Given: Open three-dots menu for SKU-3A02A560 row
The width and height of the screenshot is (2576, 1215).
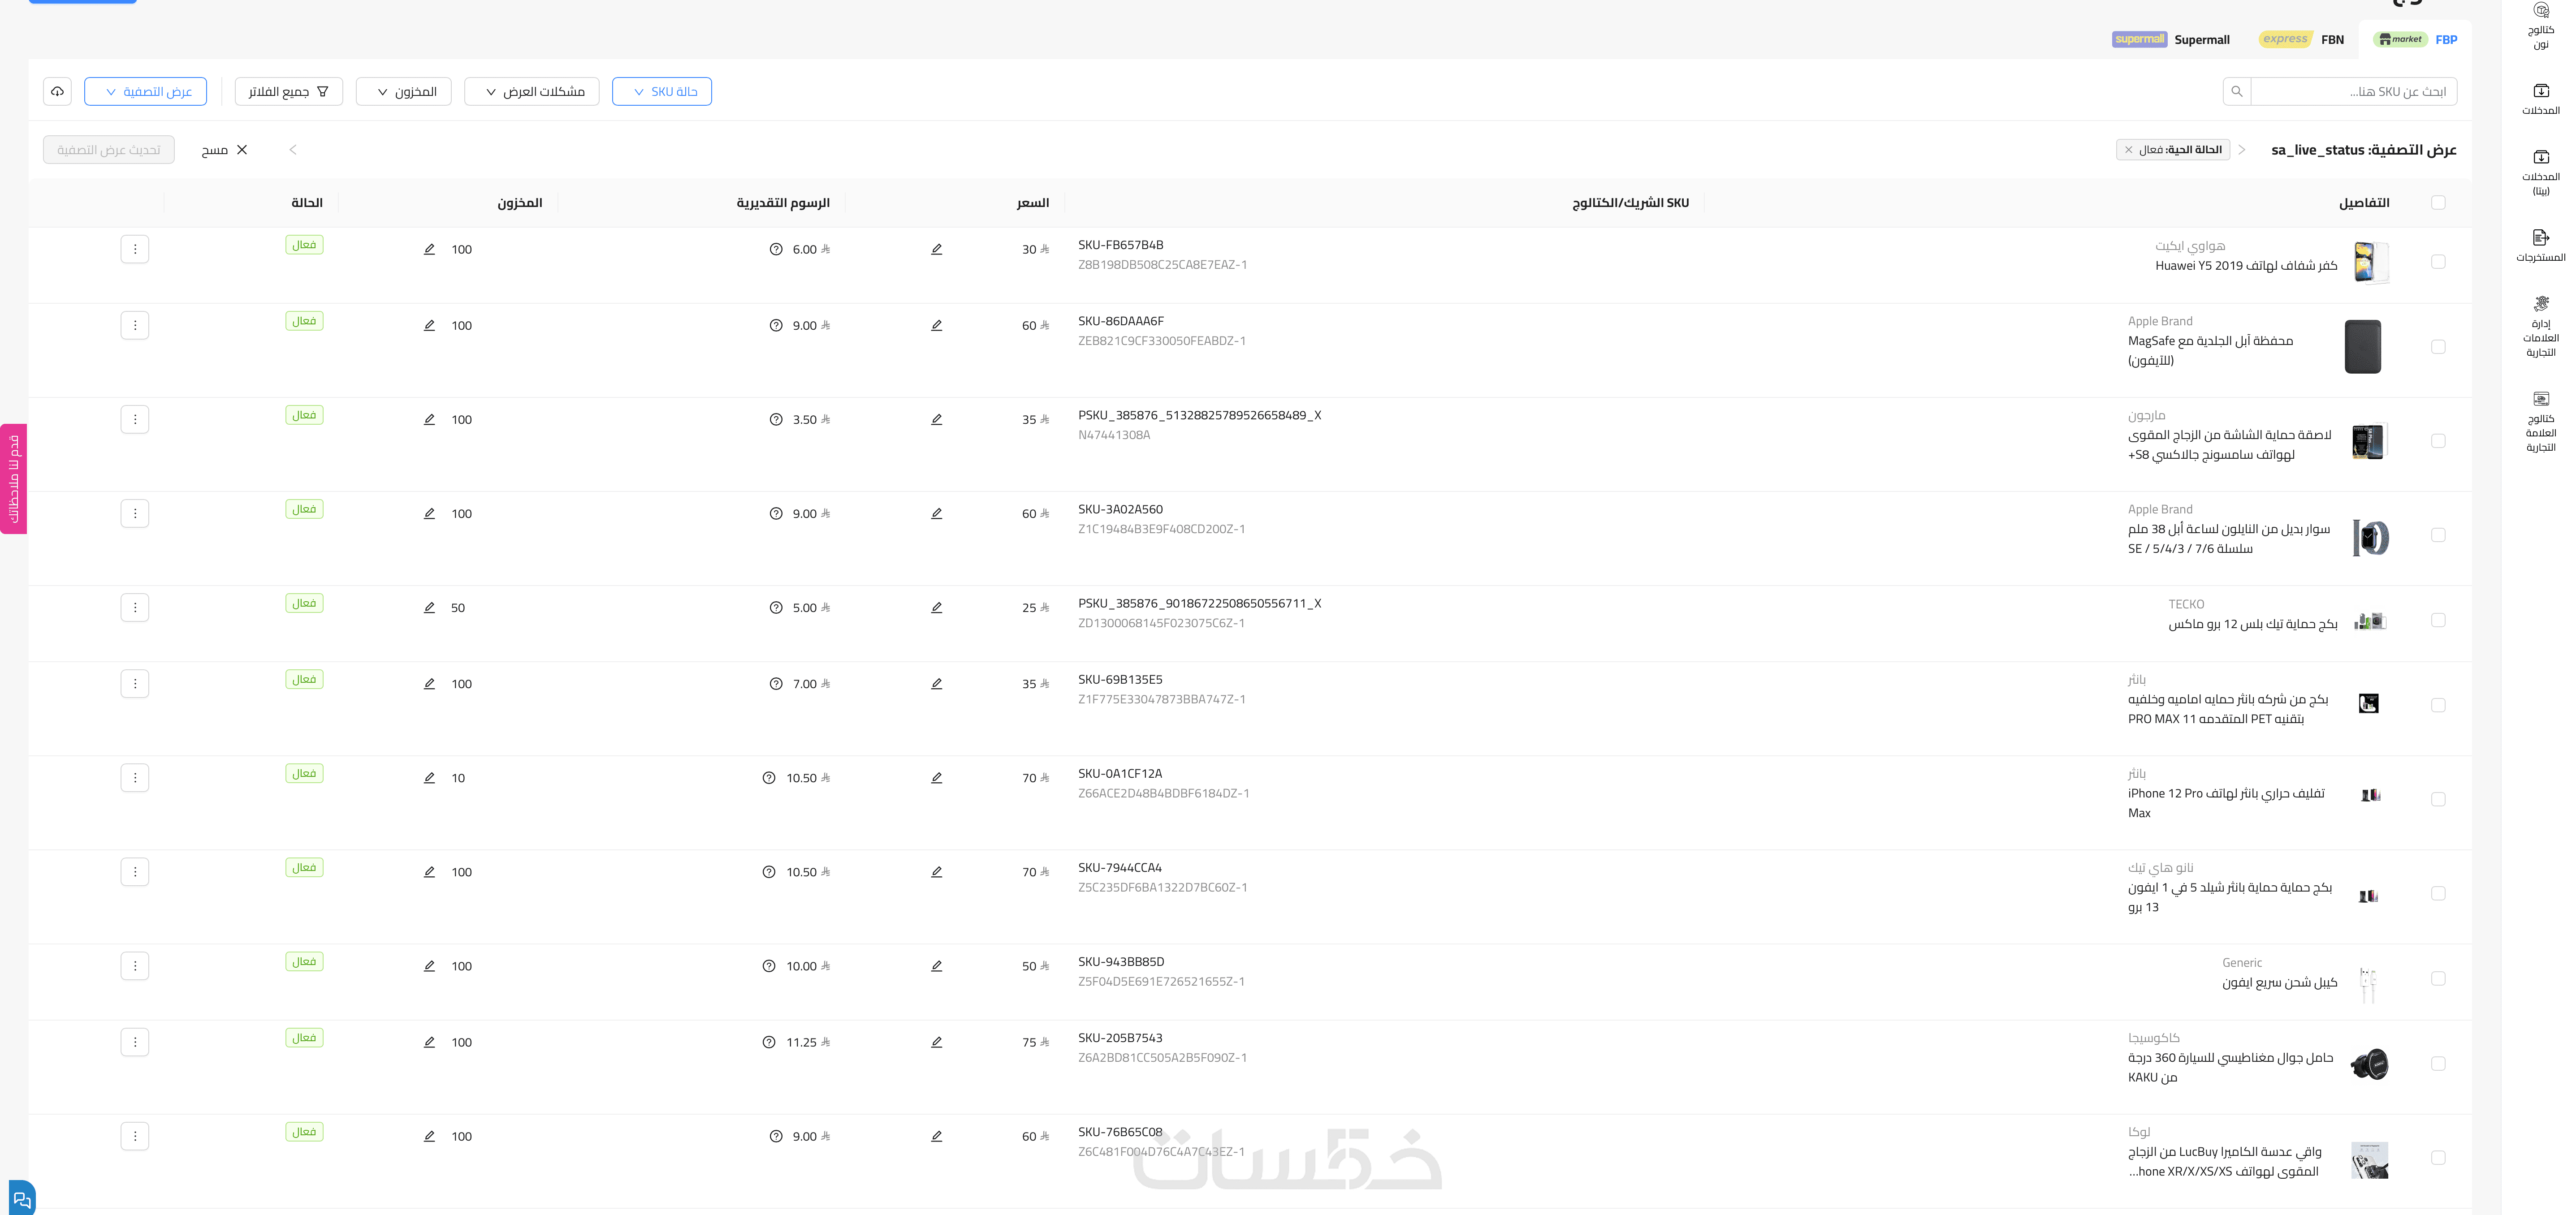Looking at the screenshot, I should [x=135, y=513].
